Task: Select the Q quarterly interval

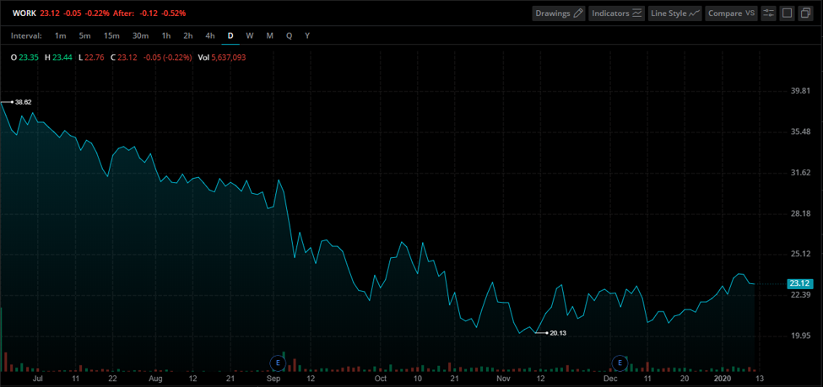Action: pyautogui.click(x=290, y=35)
